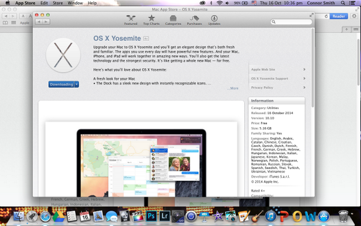Click the Yosemite MacBook screenshot thumbnail

141,159
